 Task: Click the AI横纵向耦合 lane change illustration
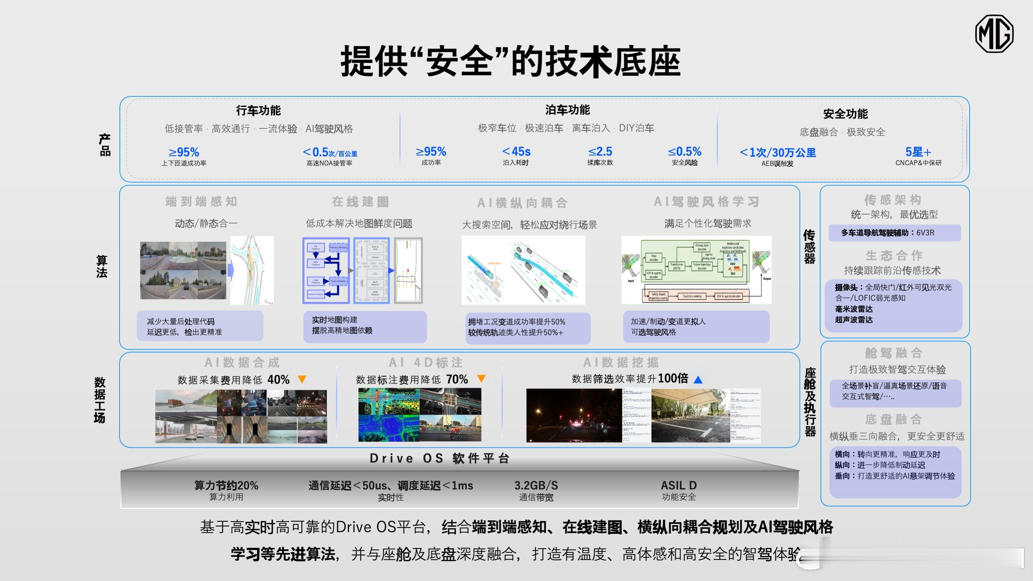pyautogui.click(x=523, y=270)
